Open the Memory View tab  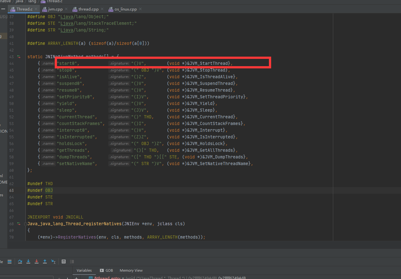tap(131, 270)
